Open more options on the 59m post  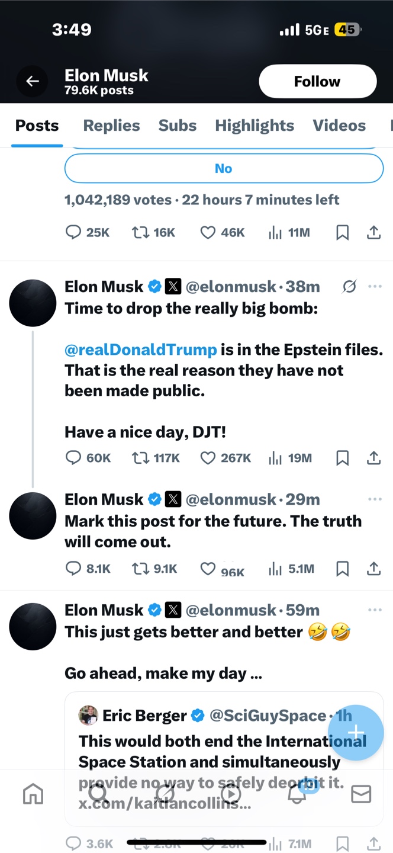[x=375, y=610]
